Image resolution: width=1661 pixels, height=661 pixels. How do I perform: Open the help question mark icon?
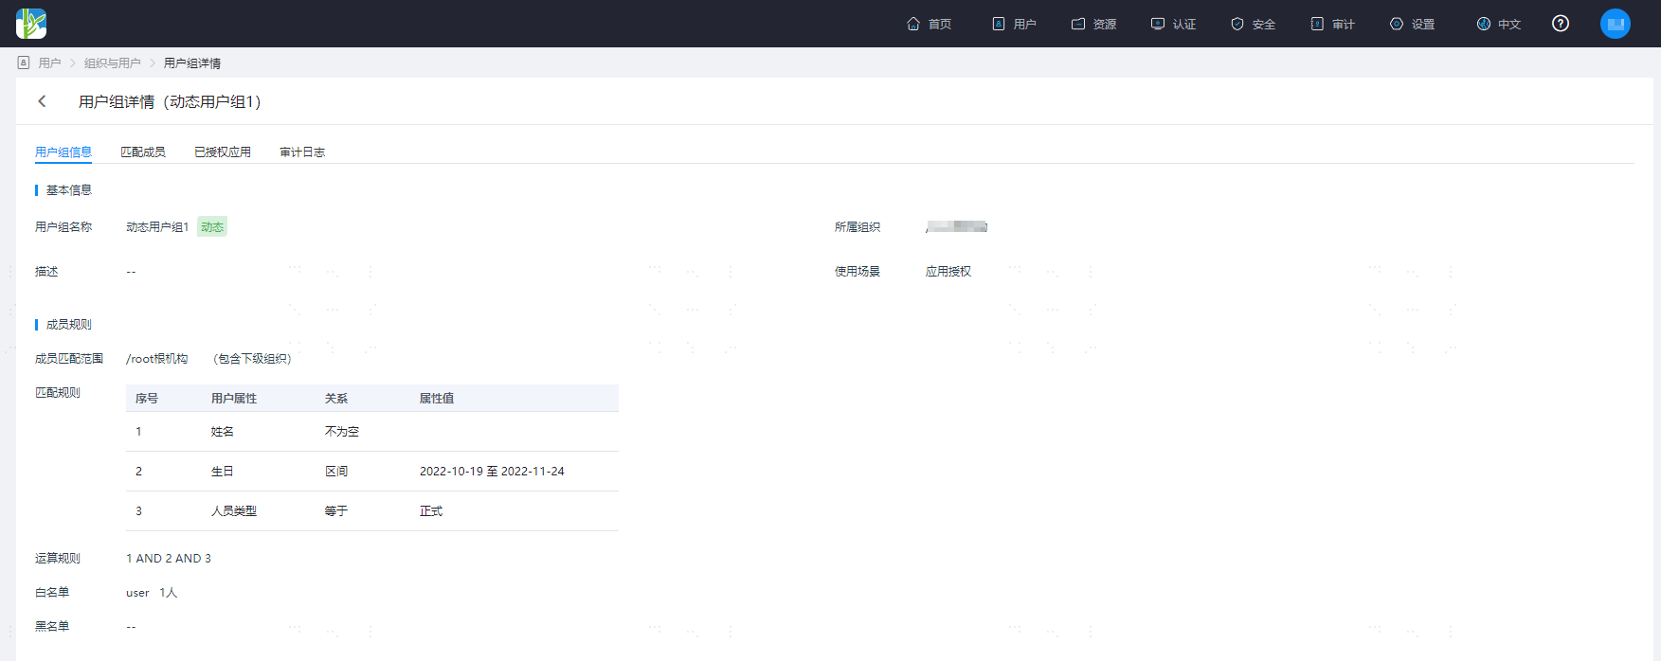pyautogui.click(x=1561, y=24)
